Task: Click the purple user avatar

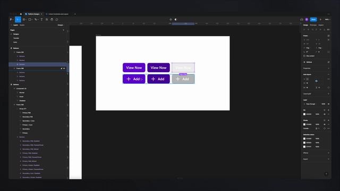Action: pyautogui.click(x=307, y=20)
